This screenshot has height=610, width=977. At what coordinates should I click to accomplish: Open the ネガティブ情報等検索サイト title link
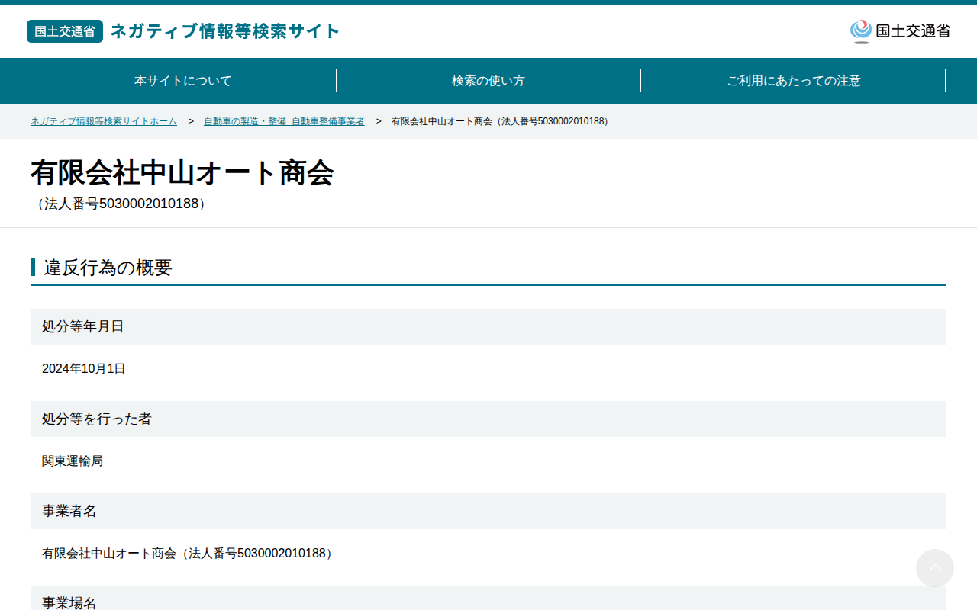click(x=225, y=31)
